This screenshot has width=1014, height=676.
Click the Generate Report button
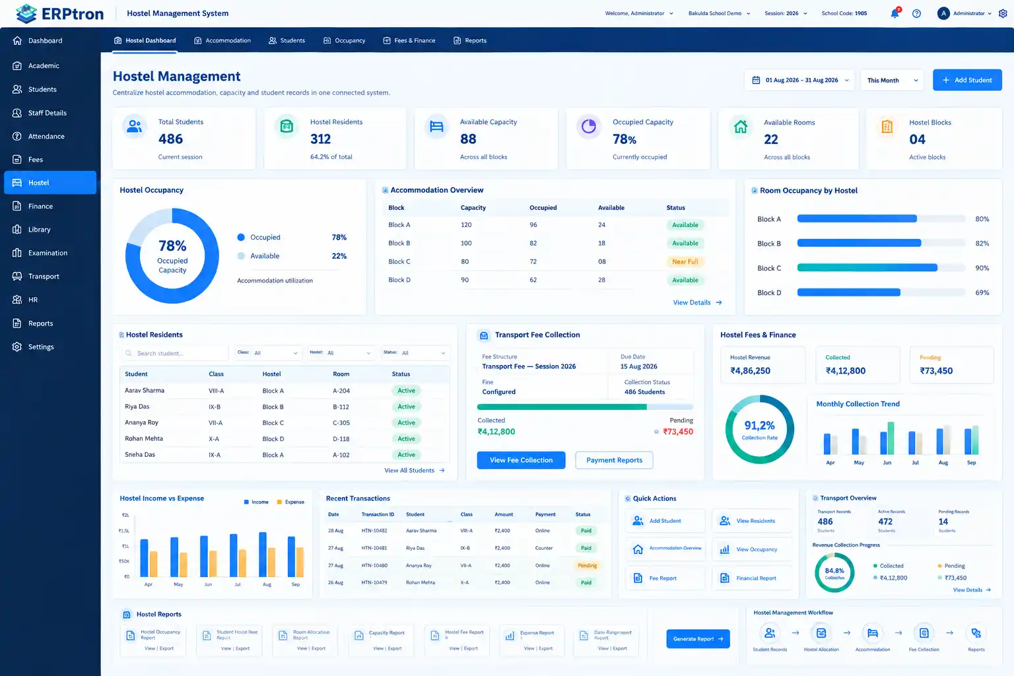(x=698, y=639)
